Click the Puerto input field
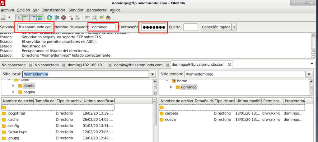Viewport: 318px width, 142px height. pos(190,27)
